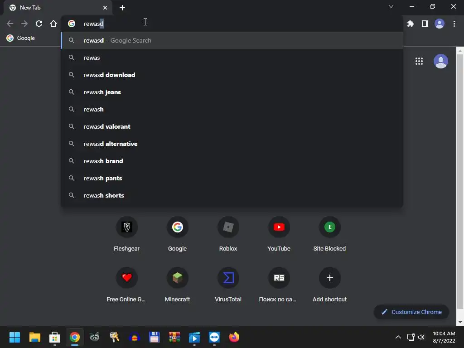Choose the 'rewash pants' suggestion
Screen dimensions: 464x348
[232, 178]
